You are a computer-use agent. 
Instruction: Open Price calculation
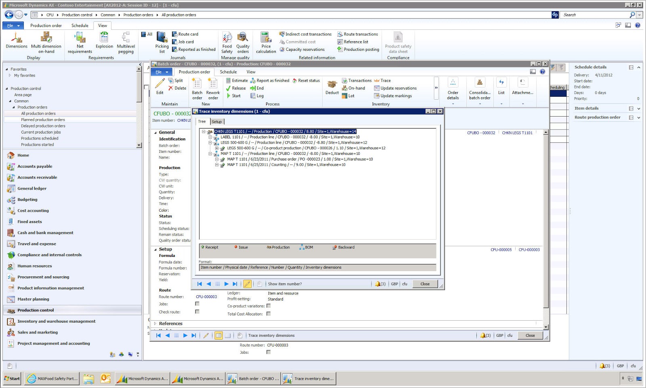click(x=266, y=43)
